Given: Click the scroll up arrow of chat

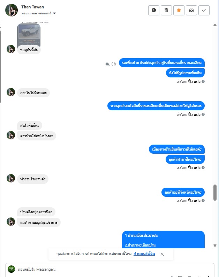Looking at the screenshot, I should coord(215,25).
